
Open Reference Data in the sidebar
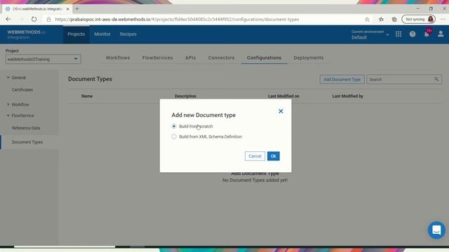[26, 128]
